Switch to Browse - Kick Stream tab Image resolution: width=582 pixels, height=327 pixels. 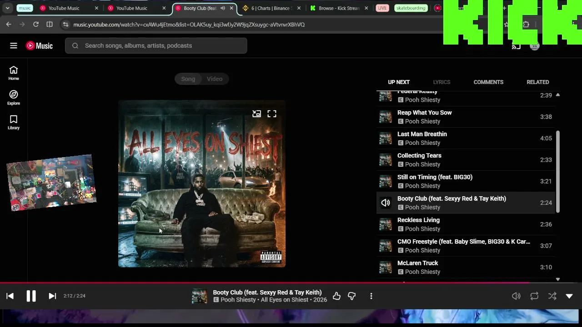coord(339,8)
